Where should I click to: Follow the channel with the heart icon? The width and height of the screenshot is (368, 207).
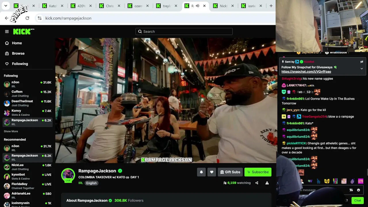(x=212, y=172)
